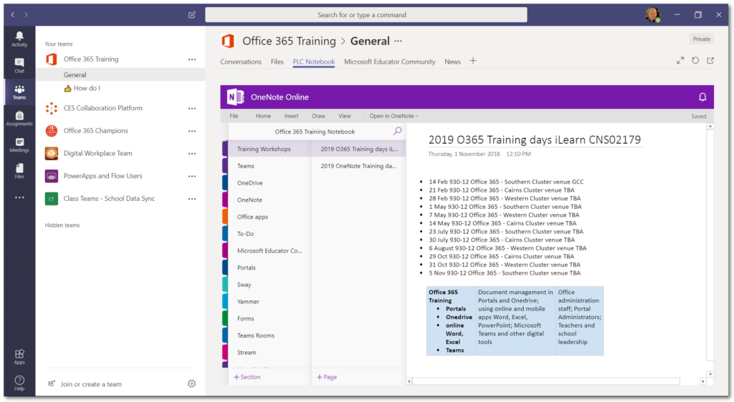Viewport: 734px width, 402px height.
Task: Open the OneNote View menu
Action: 345,116
